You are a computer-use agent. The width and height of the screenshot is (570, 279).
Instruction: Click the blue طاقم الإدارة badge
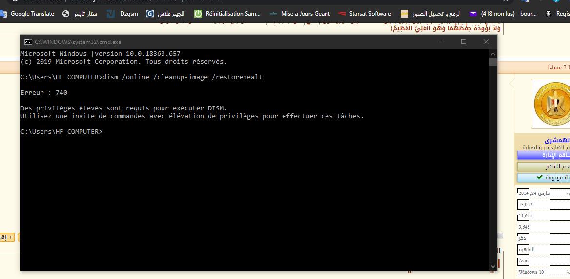(544, 155)
